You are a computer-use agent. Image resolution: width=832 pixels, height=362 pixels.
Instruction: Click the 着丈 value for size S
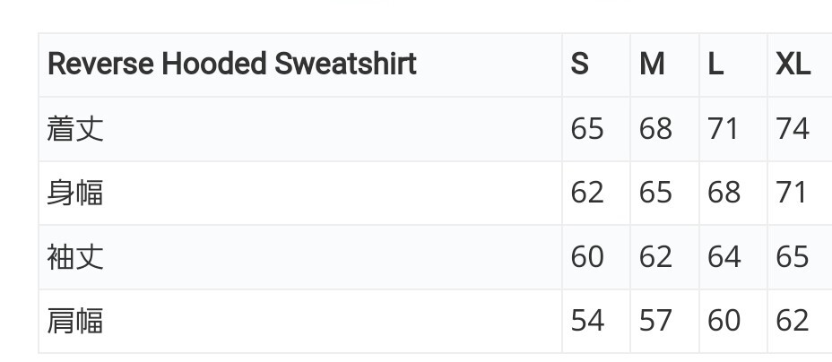point(587,129)
